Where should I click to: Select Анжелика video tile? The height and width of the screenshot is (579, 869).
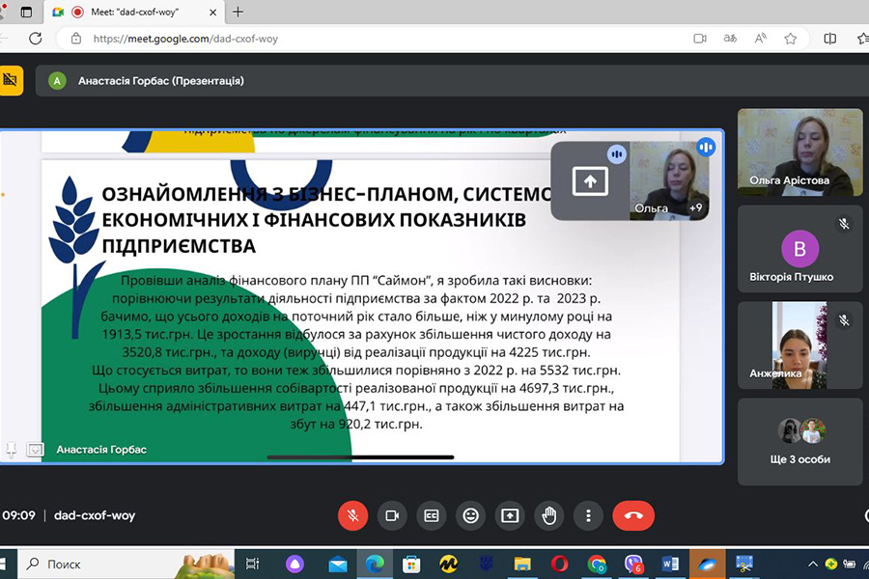(799, 345)
